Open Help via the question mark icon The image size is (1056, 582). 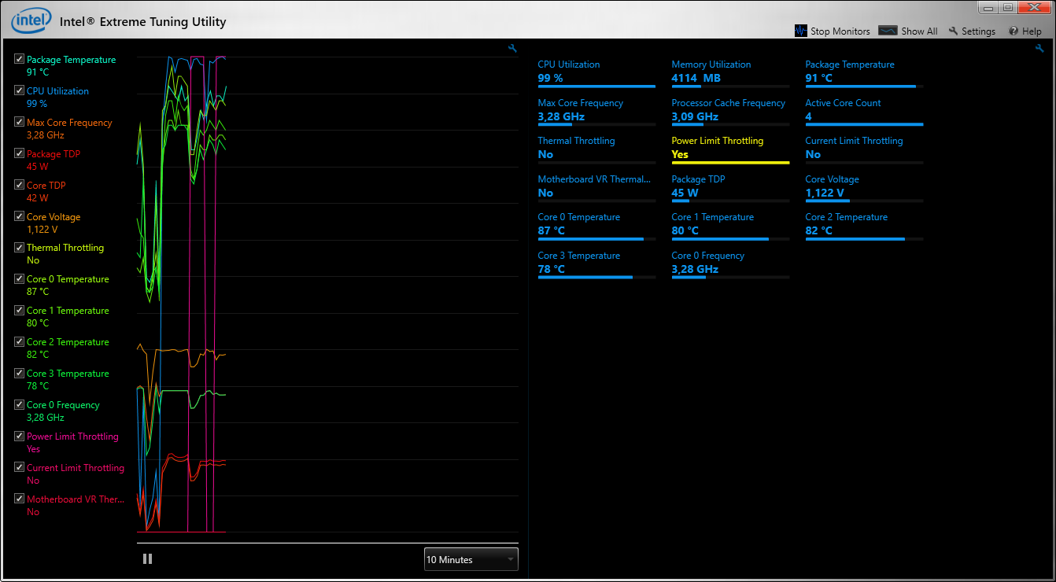point(1014,31)
